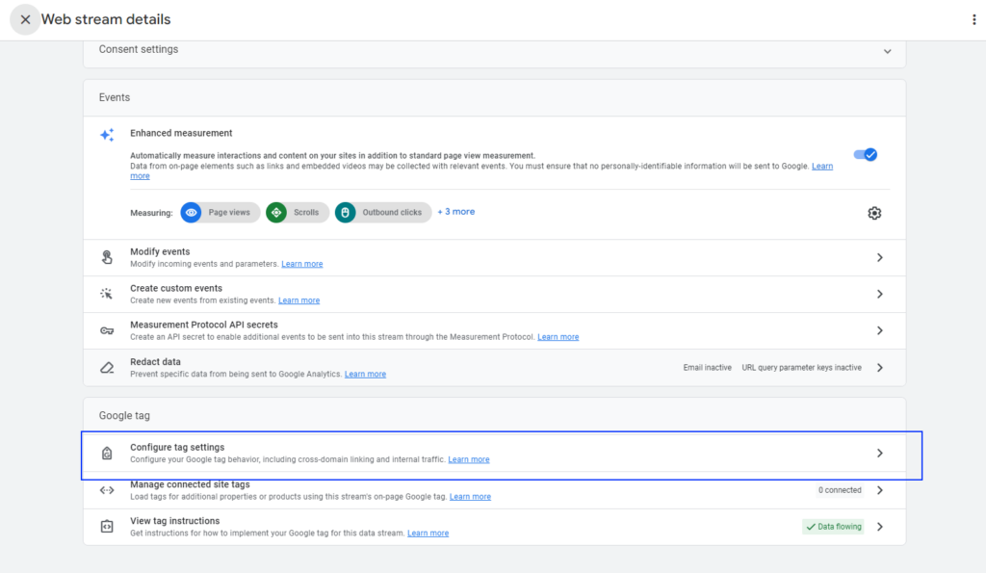Image resolution: width=986 pixels, height=573 pixels.
Task: Click the Measurement Protocol API secrets key icon
Action: pyautogui.click(x=107, y=329)
